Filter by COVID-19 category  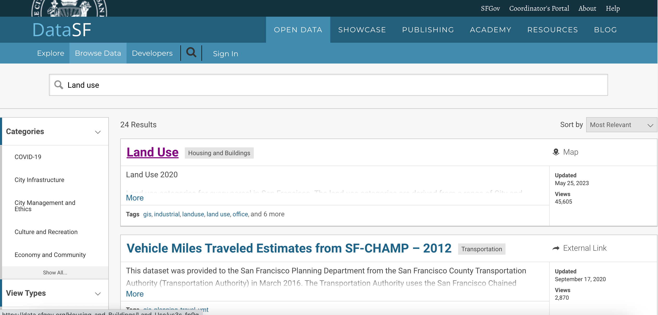pos(28,157)
